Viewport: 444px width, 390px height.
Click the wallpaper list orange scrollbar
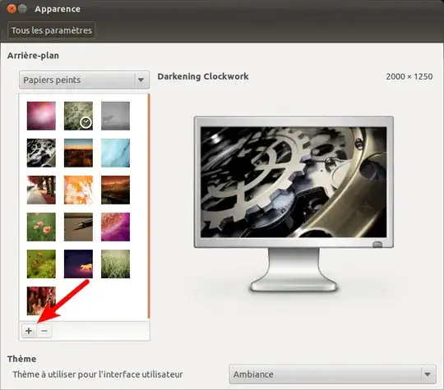tap(149, 206)
